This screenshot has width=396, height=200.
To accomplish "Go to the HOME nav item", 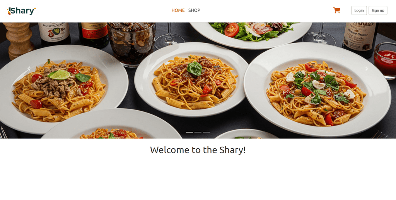I will tap(178, 10).
